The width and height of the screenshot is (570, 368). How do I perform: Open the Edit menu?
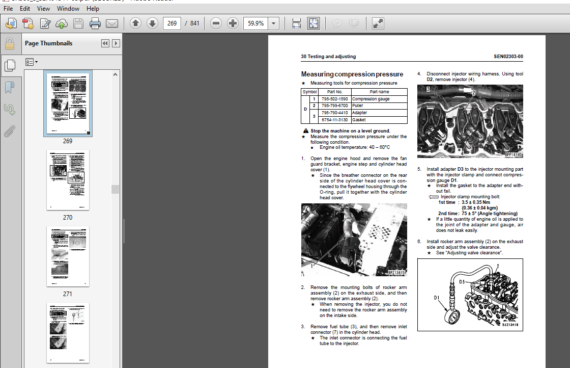click(x=25, y=8)
